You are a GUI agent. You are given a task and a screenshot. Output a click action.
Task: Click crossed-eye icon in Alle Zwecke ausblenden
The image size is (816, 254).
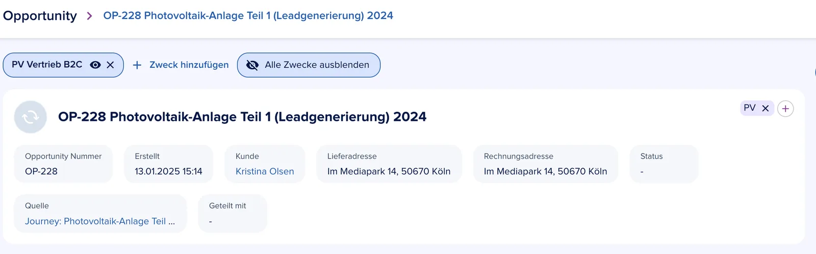click(x=252, y=65)
